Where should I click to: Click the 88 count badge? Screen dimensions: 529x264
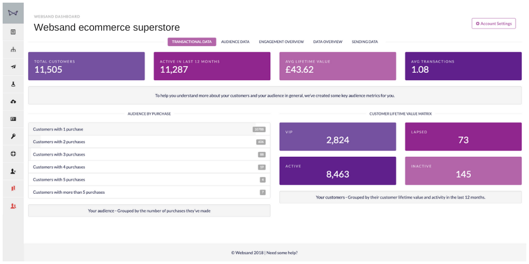[262, 155]
